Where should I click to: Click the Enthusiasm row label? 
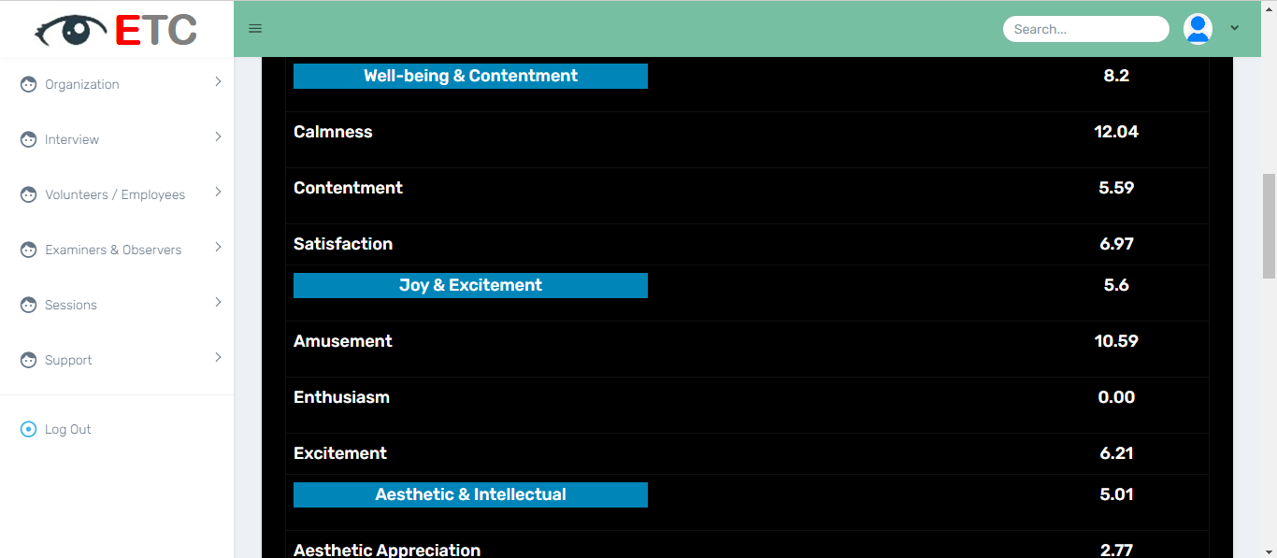pyautogui.click(x=341, y=397)
